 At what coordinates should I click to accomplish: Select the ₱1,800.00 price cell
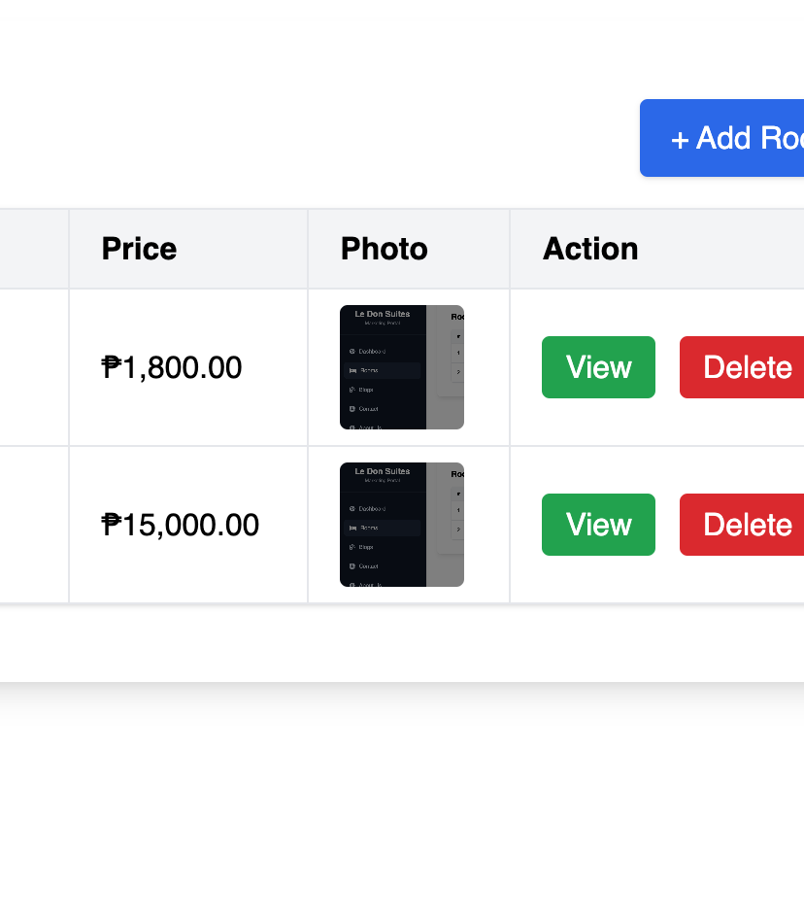click(x=172, y=367)
